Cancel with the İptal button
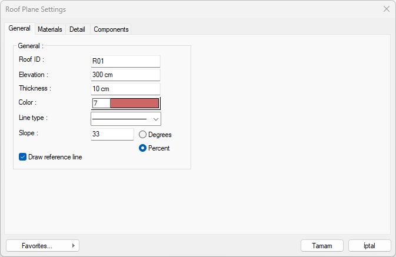Image resolution: width=396 pixels, height=257 pixels. (370, 246)
